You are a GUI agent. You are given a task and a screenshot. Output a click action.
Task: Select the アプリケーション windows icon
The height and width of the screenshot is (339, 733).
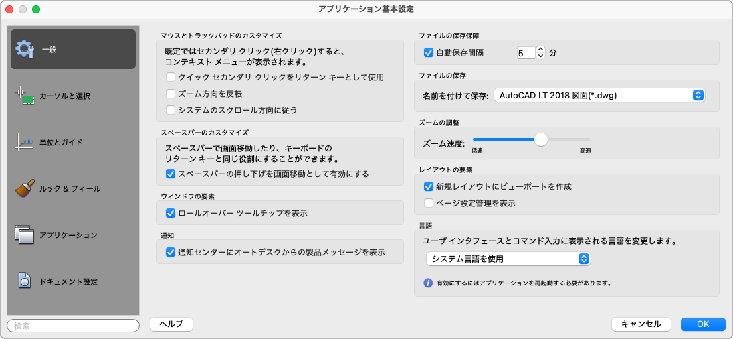[25, 235]
